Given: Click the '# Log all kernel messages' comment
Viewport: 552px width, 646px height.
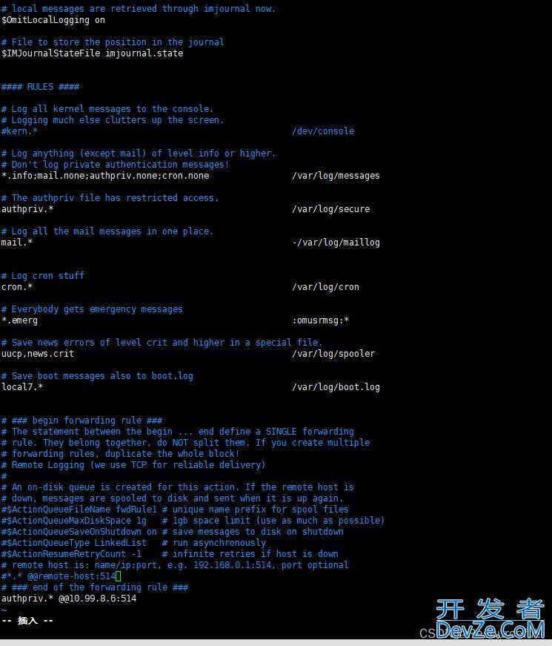Looking at the screenshot, I should pos(107,109).
